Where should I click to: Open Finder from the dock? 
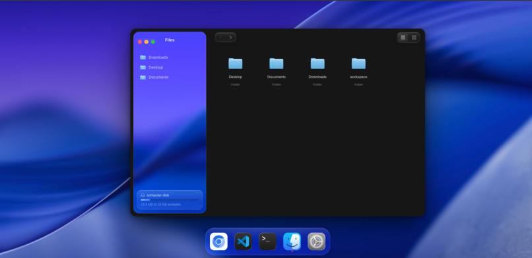pos(292,242)
